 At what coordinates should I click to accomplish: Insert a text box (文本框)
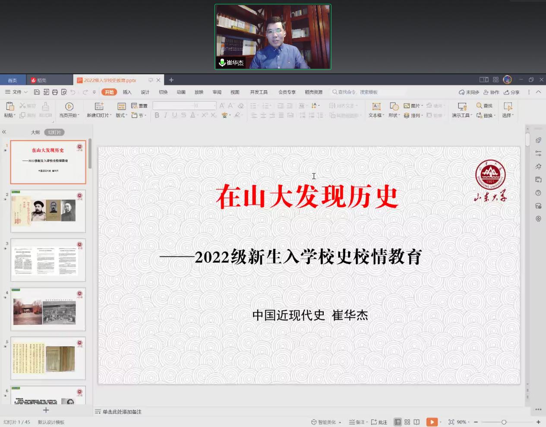[x=376, y=107]
